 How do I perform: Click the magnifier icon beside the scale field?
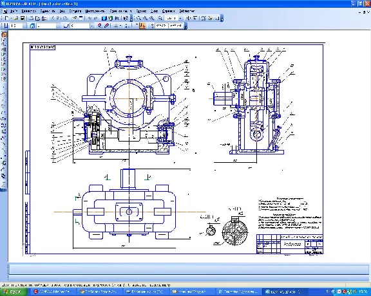(x=160, y=18)
